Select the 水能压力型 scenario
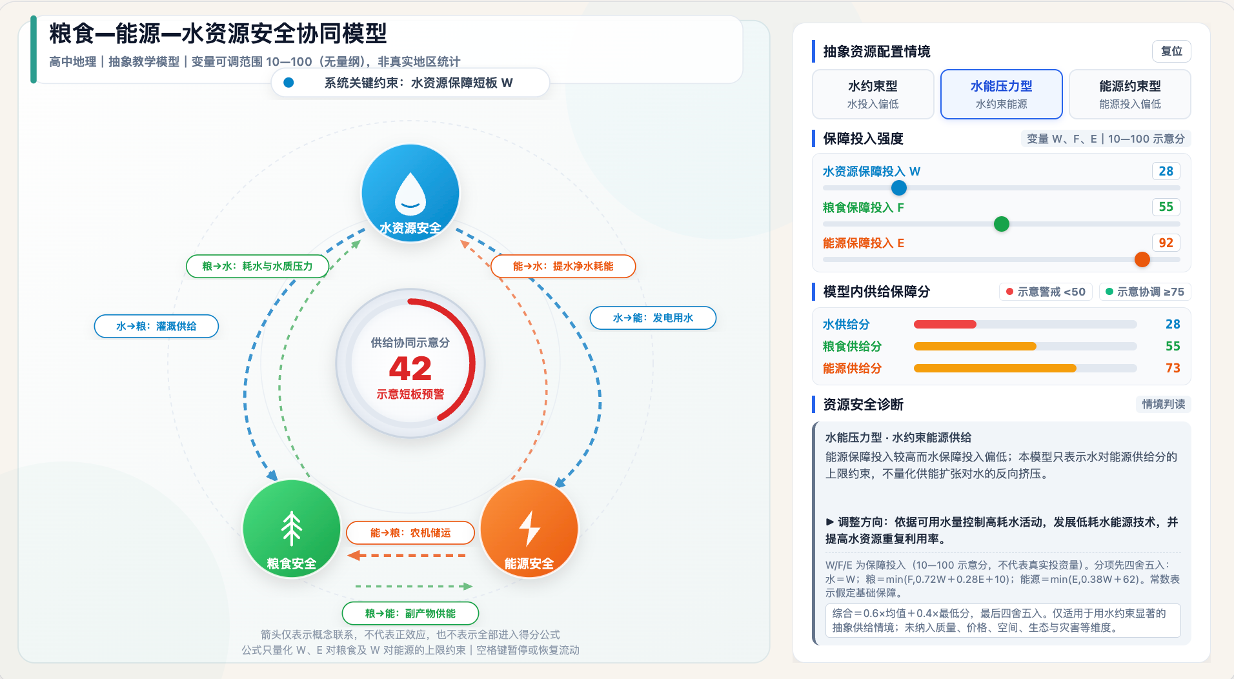This screenshot has width=1234, height=679. pos(1001,94)
